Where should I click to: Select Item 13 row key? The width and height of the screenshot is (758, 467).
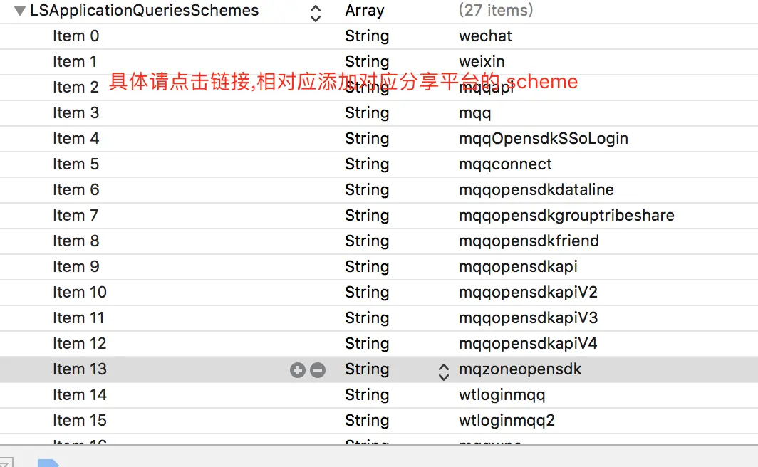80,369
